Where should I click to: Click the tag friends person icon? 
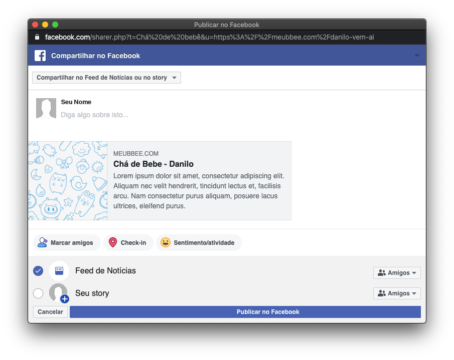(43, 242)
